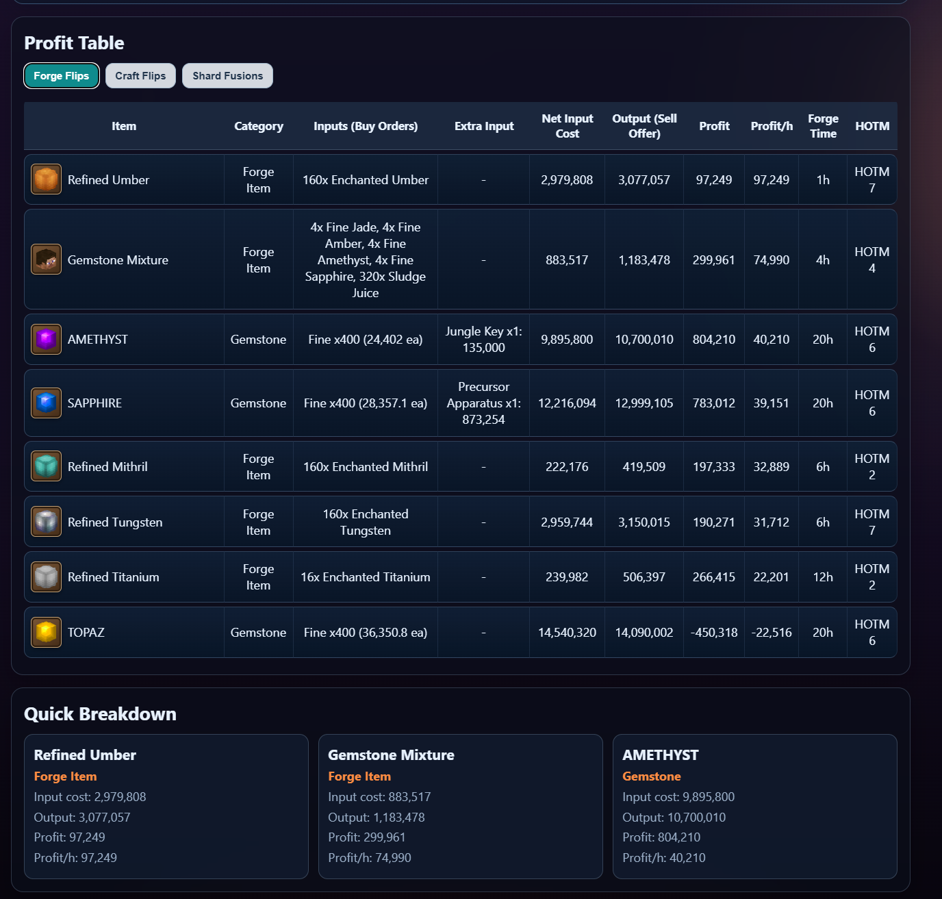Click the Refined Umber item icon
The image size is (942, 899).
pos(46,179)
